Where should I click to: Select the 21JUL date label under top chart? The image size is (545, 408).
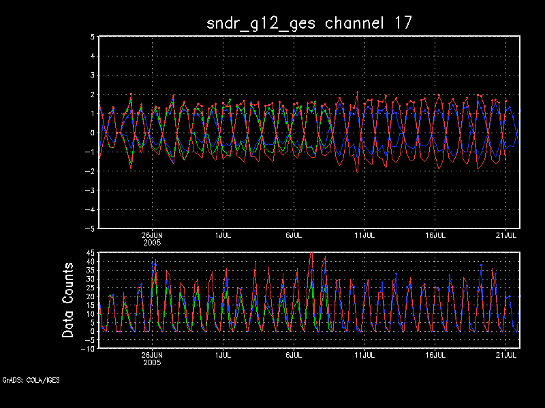point(506,235)
